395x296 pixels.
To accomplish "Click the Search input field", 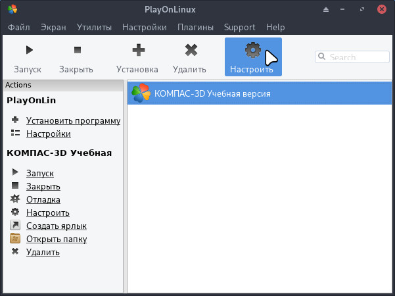I will pos(352,57).
